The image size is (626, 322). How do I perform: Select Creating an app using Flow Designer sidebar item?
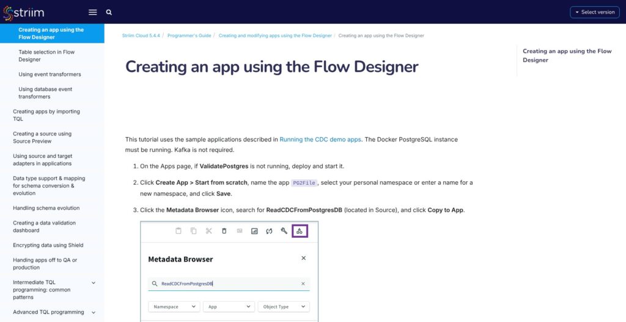52,34
